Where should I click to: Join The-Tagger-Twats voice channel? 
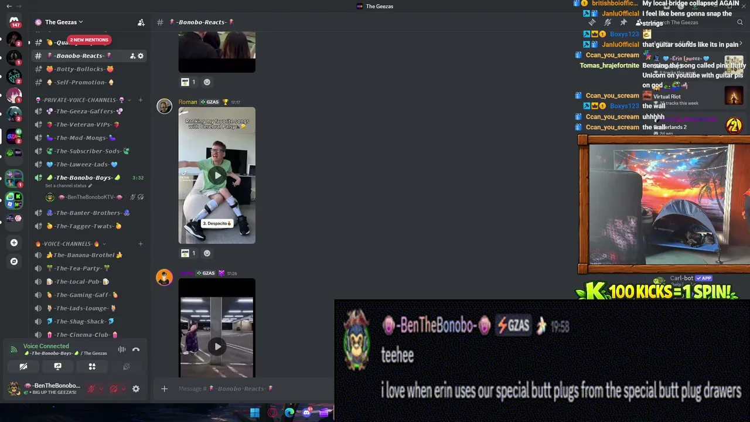(89, 226)
